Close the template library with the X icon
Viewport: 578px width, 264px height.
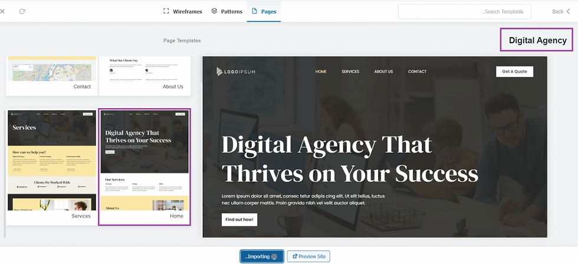2,11
